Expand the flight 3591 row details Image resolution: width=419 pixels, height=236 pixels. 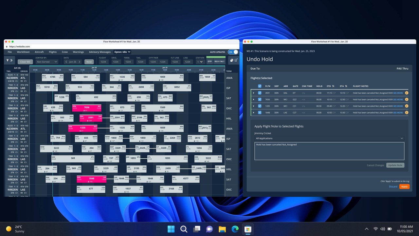[254, 93]
